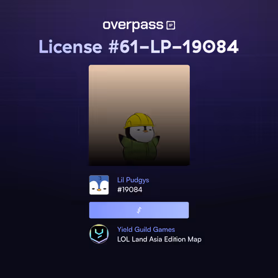Click the blue gradient transfer bar's left end
This screenshot has width=278, height=278.
pos(95,210)
